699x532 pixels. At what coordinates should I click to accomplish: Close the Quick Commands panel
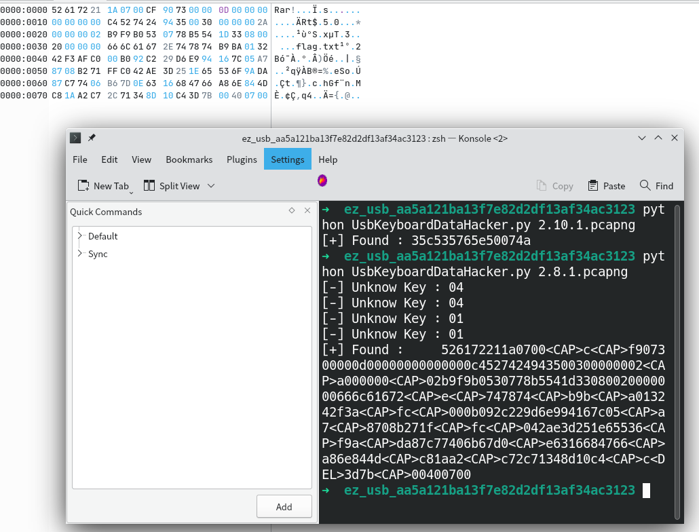pos(307,210)
